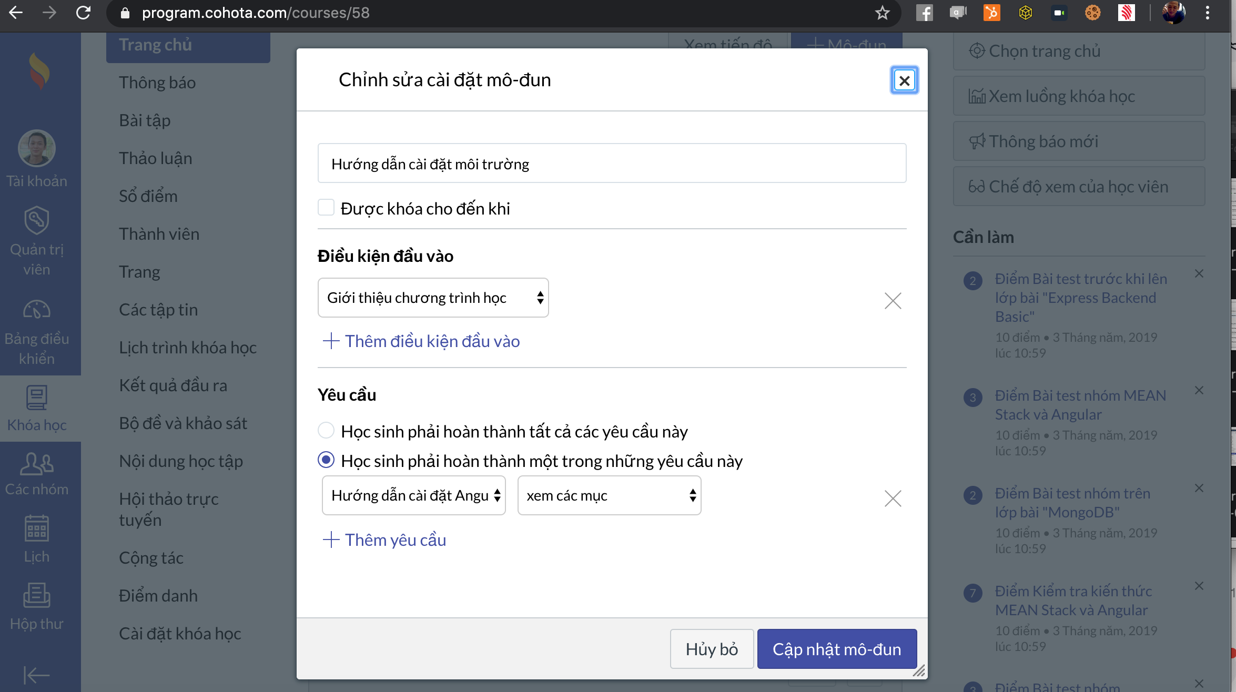Image resolution: width=1236 pixels, height=692 pixels.
Task: Click the module name text field
Action: point(612,164)
